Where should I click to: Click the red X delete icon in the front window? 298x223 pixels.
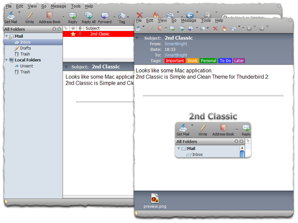tap(215, 28)
